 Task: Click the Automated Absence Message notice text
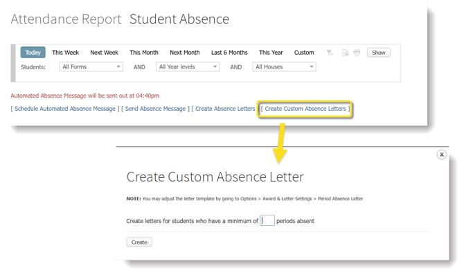(x=85, y=96)
